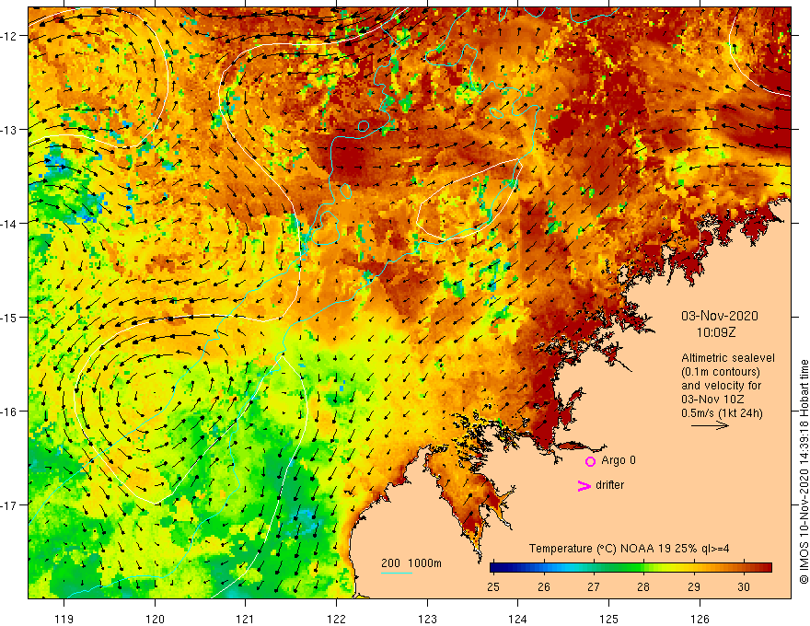Click the longitude axis label 126

pyautogui.click(x=700, y=619)
